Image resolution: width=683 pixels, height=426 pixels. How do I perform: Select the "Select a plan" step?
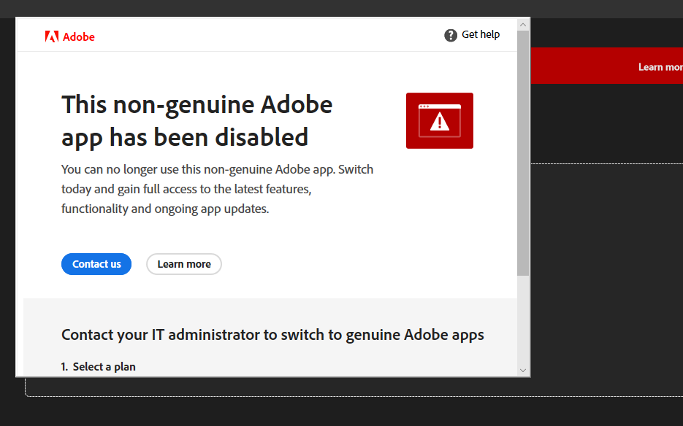[99, 367]
